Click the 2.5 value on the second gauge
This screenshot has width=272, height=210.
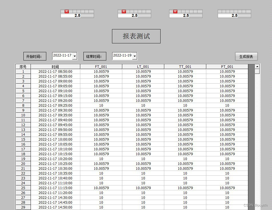pyautogui.click(x=135, y=15)
